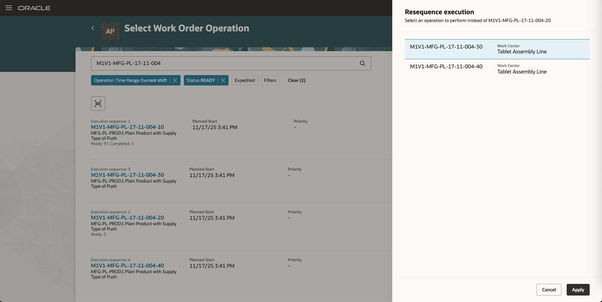This screenshot has height=302, width=602.
Task: Navigate back using the back chevron
Action: coord(93,28)
